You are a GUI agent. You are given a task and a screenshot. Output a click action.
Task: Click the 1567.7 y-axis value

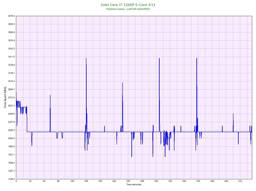11,171
